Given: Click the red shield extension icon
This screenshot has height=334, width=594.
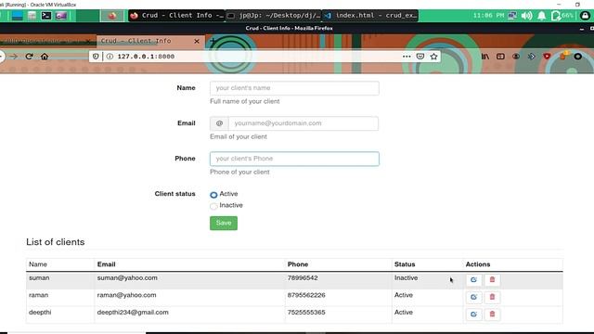Looking at the screenshot, I should pos(547,57).
